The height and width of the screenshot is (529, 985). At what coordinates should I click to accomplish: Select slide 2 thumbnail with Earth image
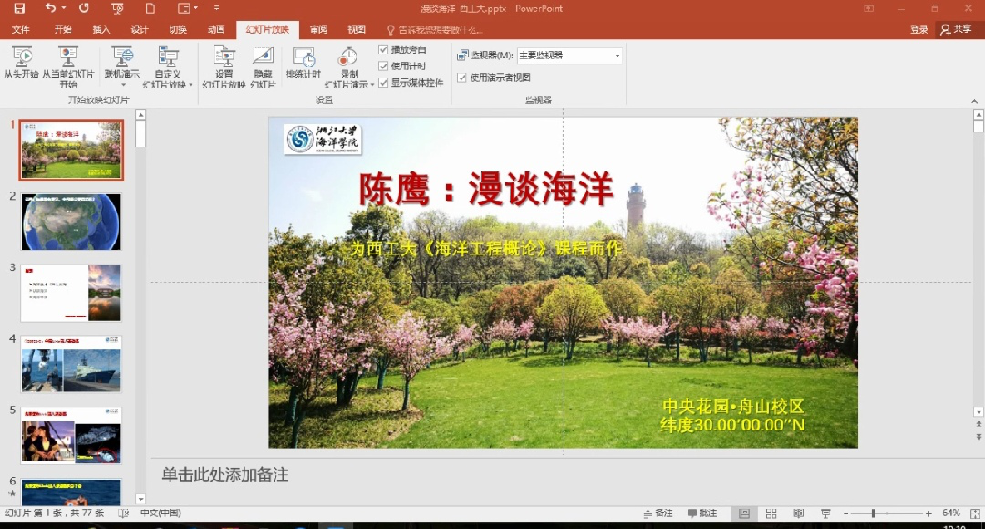71,222
